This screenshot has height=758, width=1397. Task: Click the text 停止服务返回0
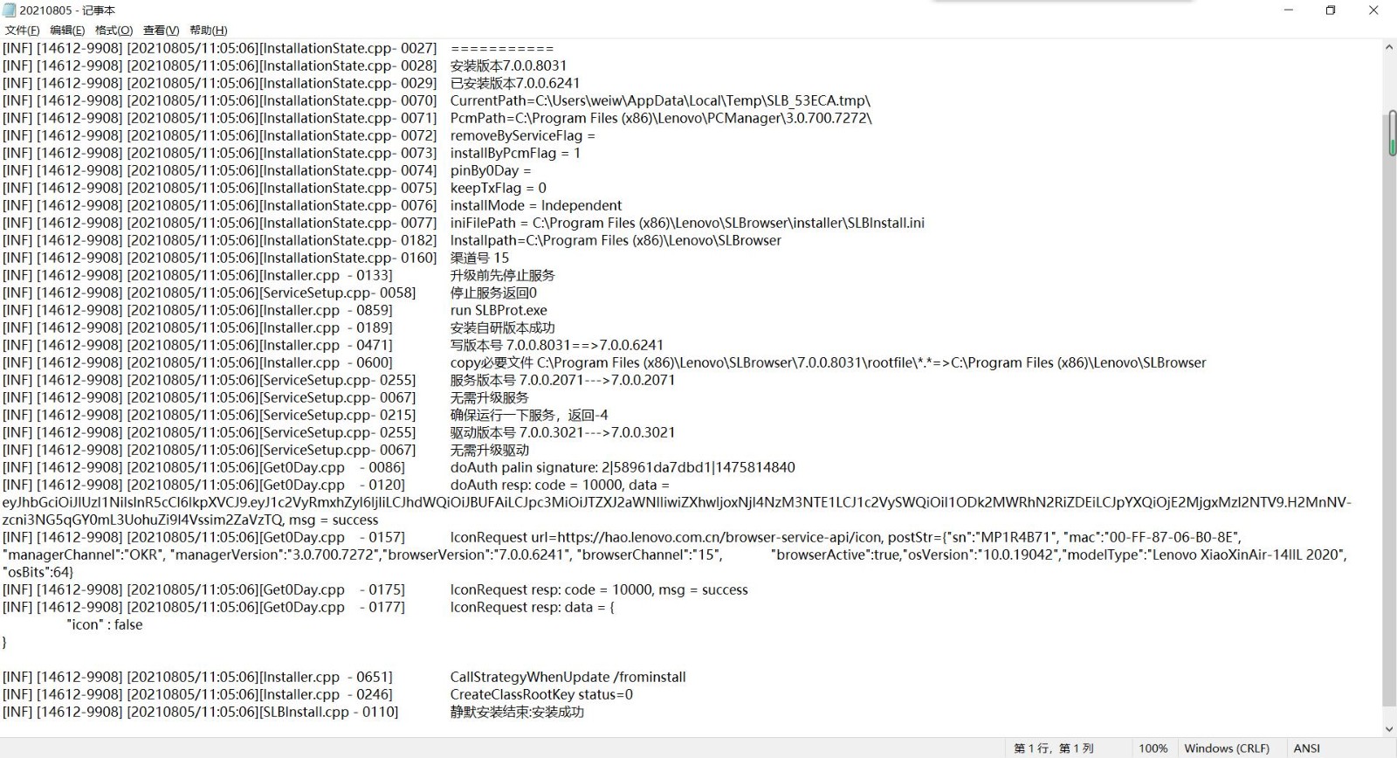click(x=493, y=293)
